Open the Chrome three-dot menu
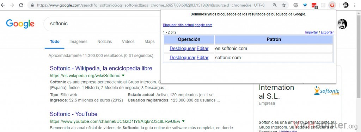 pyautogui.click(x=355, y=5)
